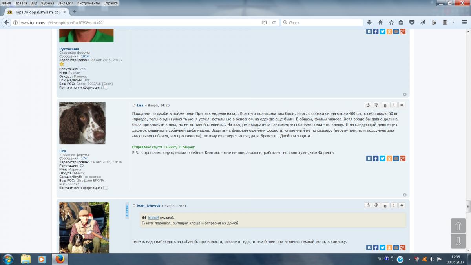
Task: Open Firefox downloads arrow
Action: 369,22
